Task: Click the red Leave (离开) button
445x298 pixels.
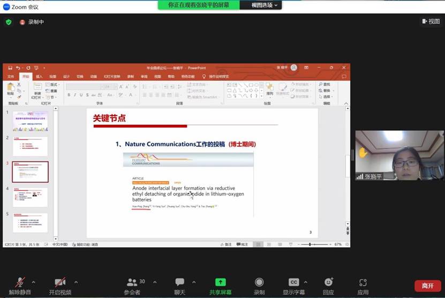Action: (427, 286)
